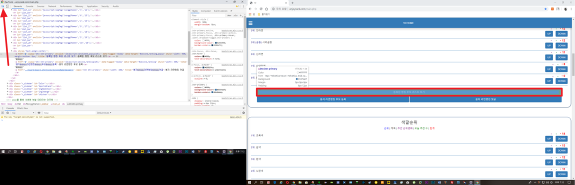Open the Default levels dropdown
This screenshot has width=575, height=185.
pos(104,112)
